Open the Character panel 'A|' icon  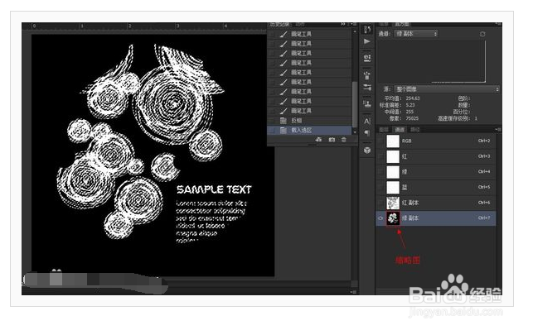click(367, 121)
